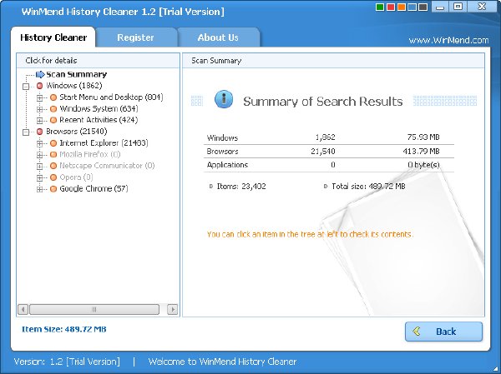
Task: Click the right arrow of the horizontal scrollbar
Action: tap(173, 309)
